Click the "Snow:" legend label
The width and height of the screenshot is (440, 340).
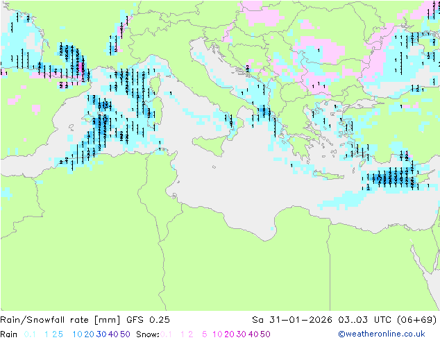click(x=148, y=334)
